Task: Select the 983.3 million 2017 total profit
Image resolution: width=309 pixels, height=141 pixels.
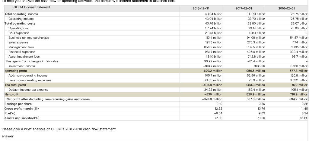Action: pyautogui.click(x=256, y=85)
